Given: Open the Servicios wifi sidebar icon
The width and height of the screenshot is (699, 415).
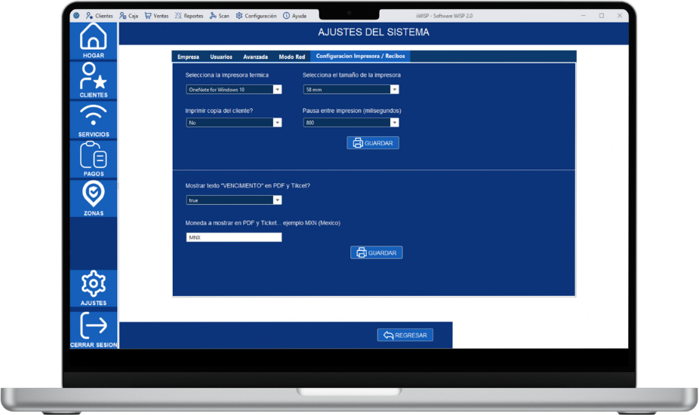Looking at the screenshot, I should point(94,119).
